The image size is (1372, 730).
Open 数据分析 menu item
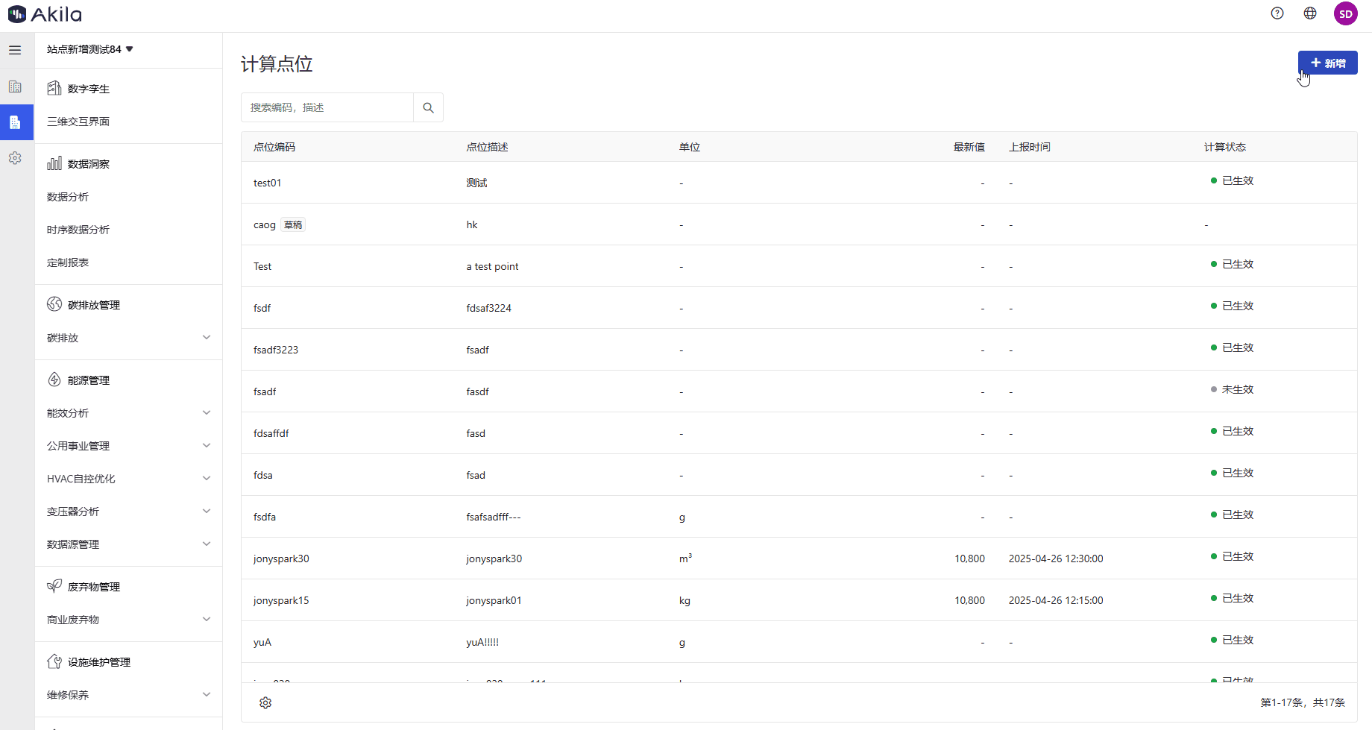(x=68, y=197)
